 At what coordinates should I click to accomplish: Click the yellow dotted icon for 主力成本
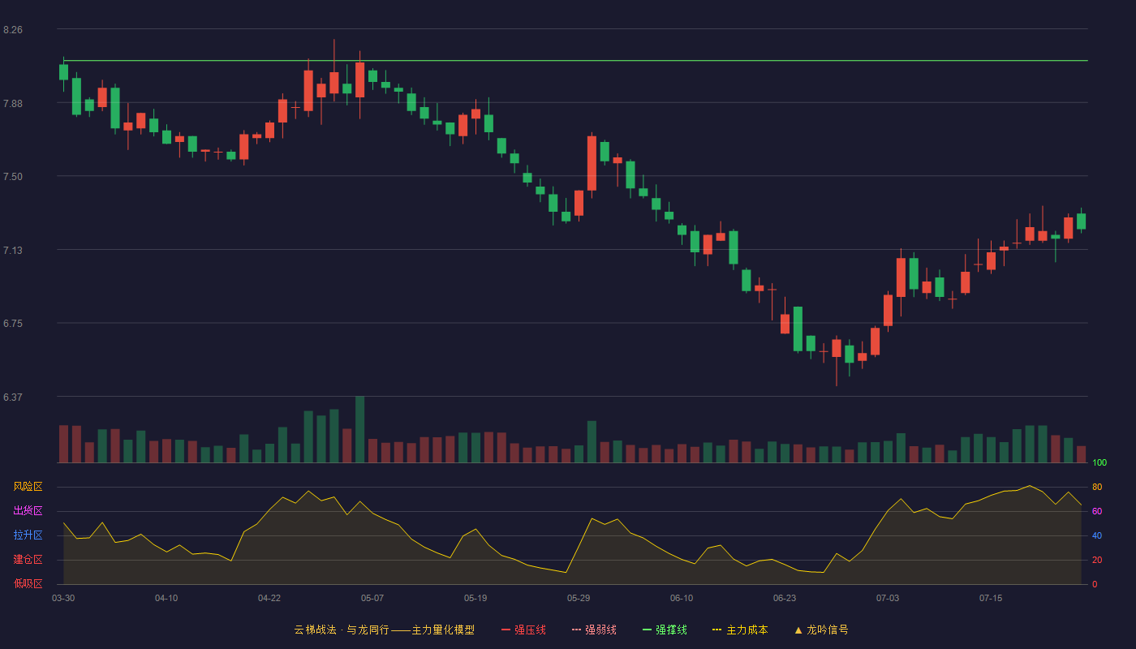[716, 630]
